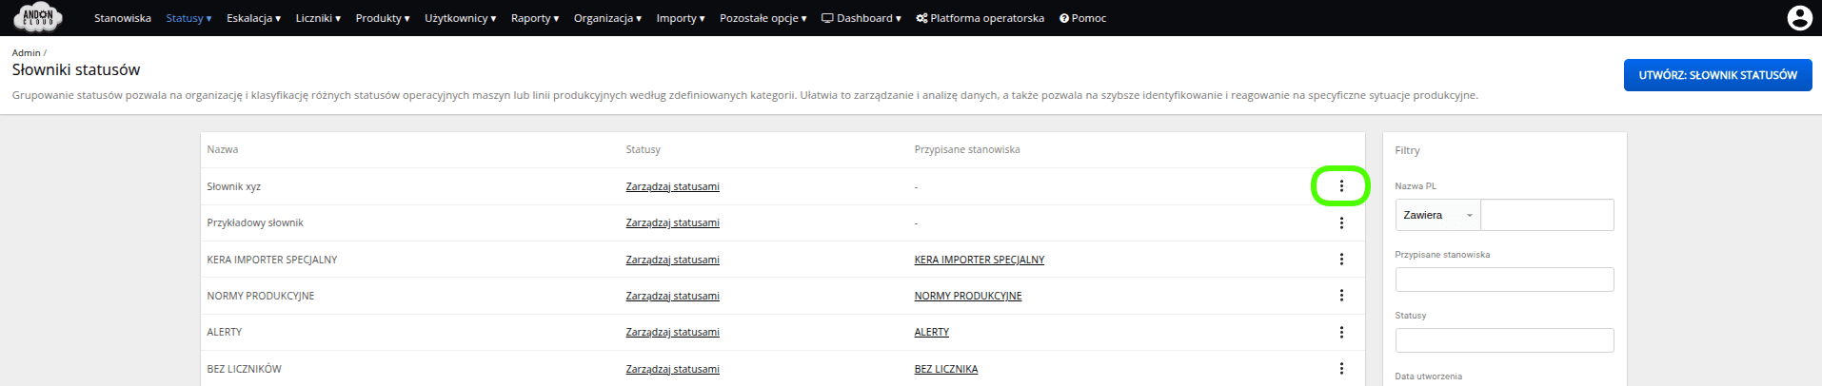Focus the Przypisane stanowiska filter field
The width and height of the screenshot is (1822, 386).
1504,280
